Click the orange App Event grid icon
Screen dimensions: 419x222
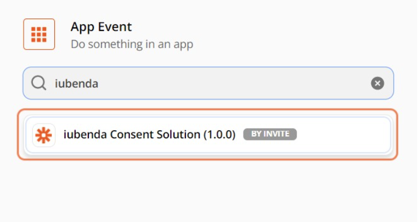tap(39, 34)
